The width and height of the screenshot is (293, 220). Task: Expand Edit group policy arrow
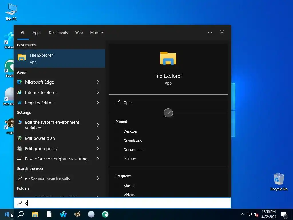[98, 149]
